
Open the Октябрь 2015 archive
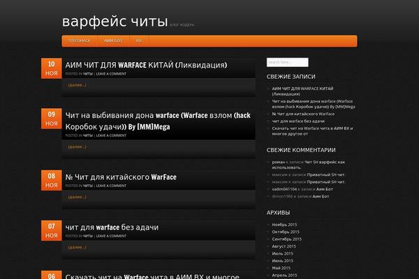pyautogui.click(x=286, y=232)
